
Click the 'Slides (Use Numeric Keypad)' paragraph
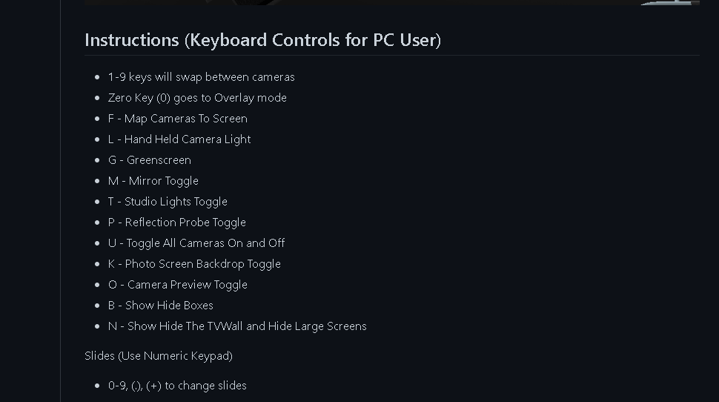(x=159, y=356)
